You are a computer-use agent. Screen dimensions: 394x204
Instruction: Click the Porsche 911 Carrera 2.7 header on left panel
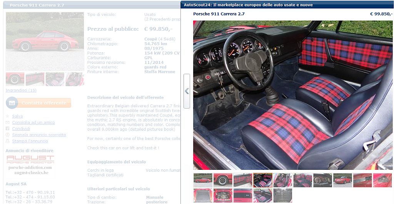click(37, 5)
